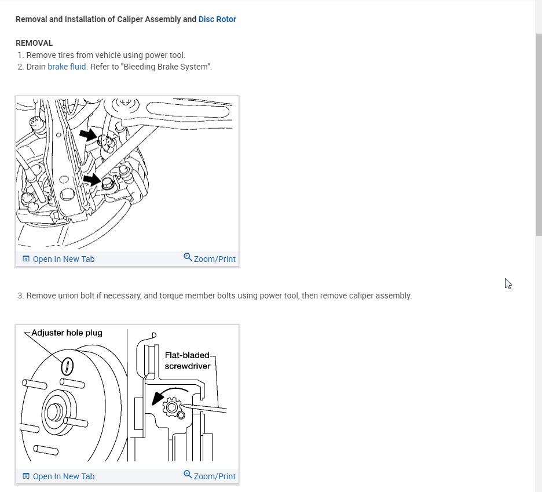The width and height of the screenshot is (542, 492).
Task: Click the Adjuster hole plug label
Action: (x=67, y=333)
